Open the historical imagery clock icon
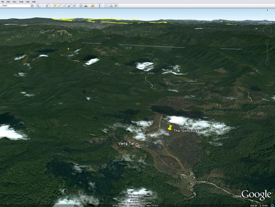 click(81, 5)
